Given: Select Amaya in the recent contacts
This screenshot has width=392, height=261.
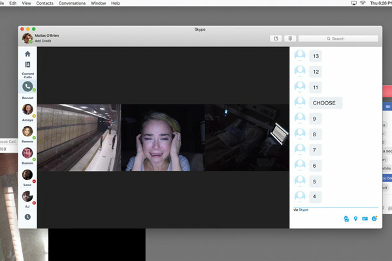Looking at the screenshot, I should coord(27,110).
